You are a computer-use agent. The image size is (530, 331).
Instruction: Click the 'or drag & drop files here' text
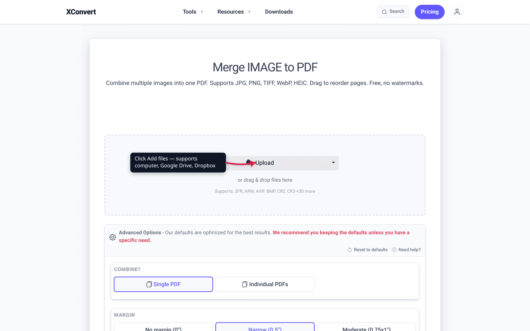point(265,180)
